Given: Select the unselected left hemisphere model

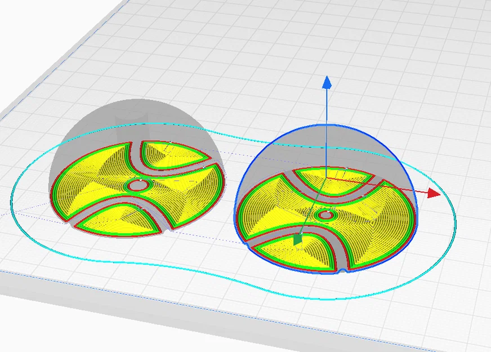Looking at the screenshot, I should [137, 168].
